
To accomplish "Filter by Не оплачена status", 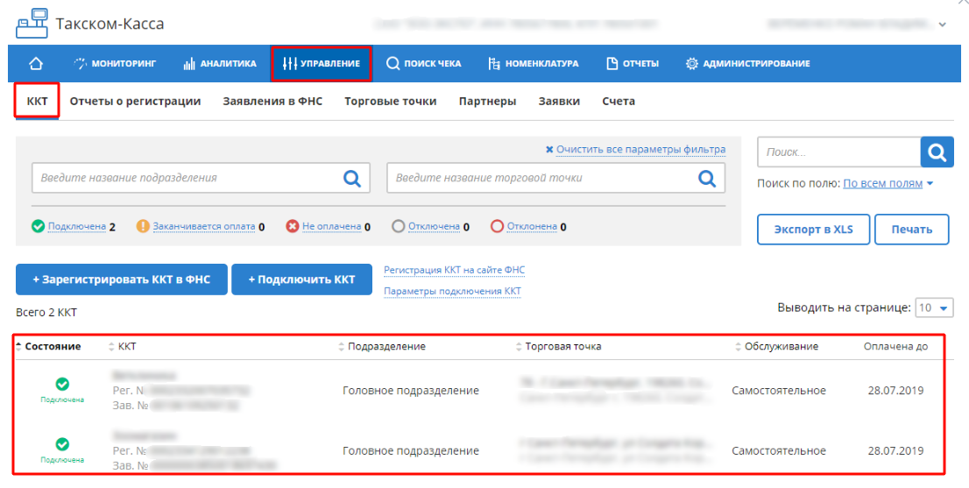I will click(x=332, y=227).
